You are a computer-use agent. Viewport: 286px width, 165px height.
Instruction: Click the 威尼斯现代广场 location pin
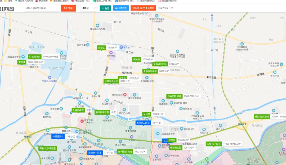pos(80,95)
